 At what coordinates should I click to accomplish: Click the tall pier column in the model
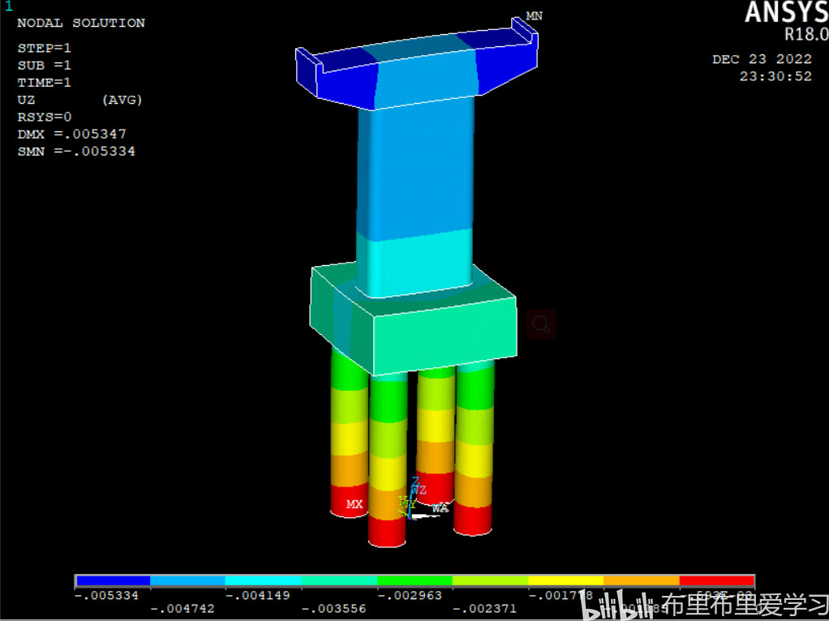point(414,186)
